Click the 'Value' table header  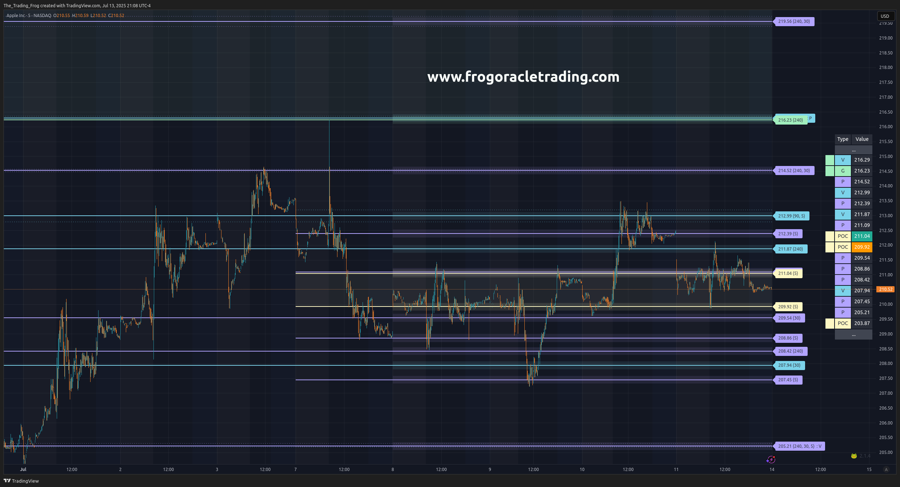tap(861, 139)
